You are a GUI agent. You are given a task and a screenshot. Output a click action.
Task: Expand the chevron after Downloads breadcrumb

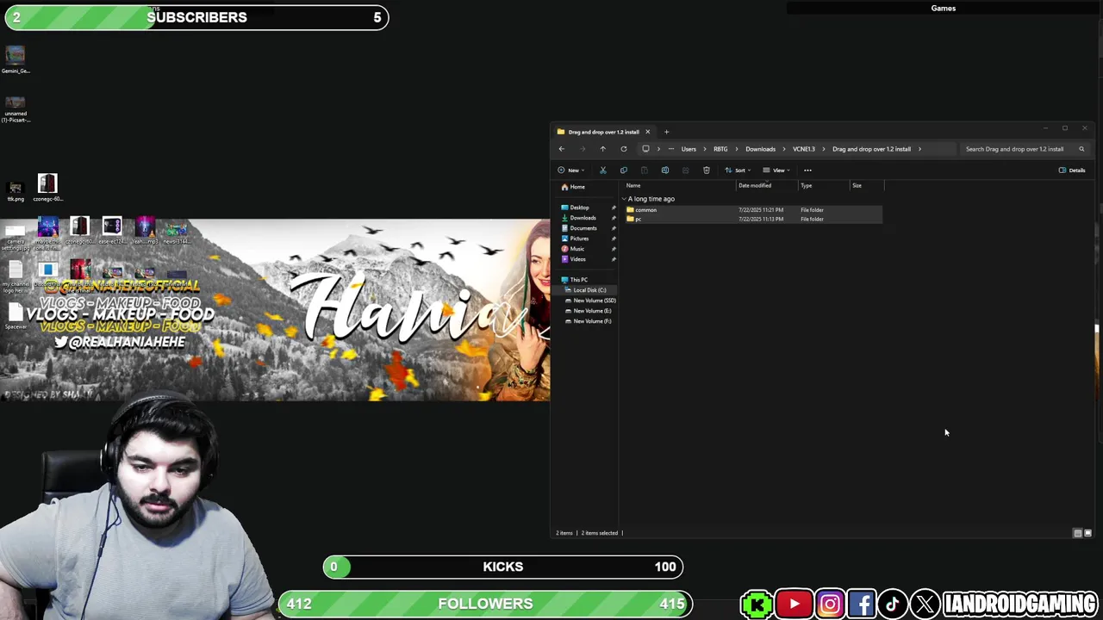(x=783, y=149)
